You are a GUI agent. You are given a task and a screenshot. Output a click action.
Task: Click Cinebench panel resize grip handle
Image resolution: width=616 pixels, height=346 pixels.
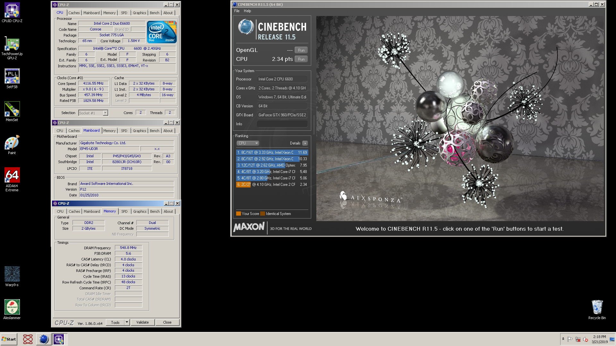pos(314,125)
